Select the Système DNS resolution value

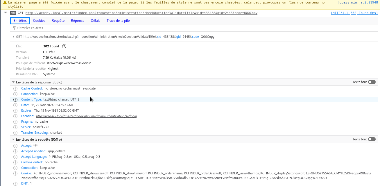click(49, 74)
